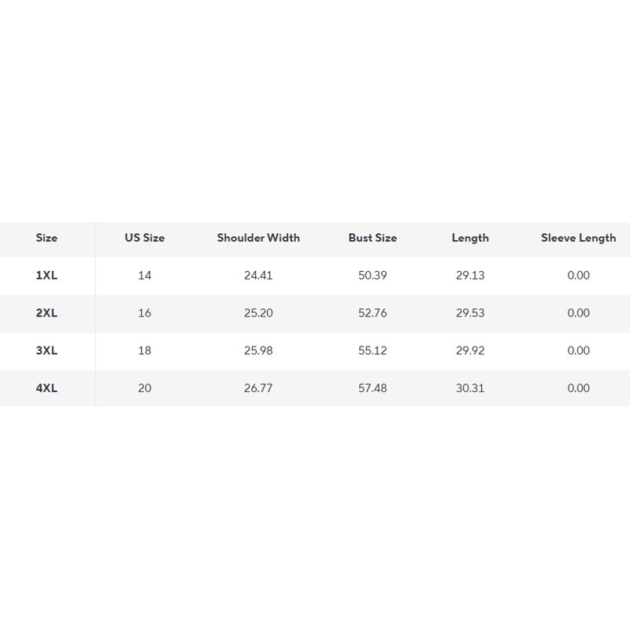Click shoulder width value 24.41

[258, 276]
